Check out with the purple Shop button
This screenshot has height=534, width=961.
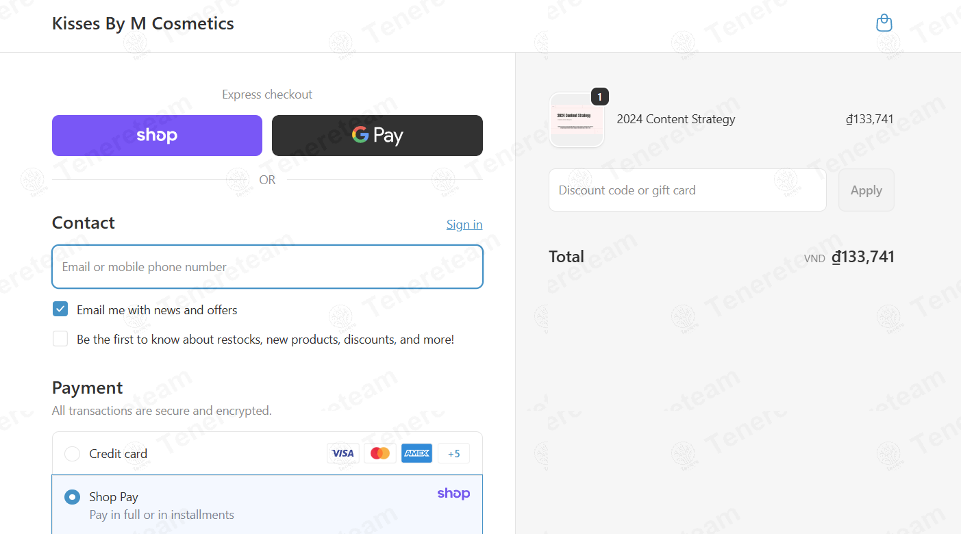click(157, 136)
